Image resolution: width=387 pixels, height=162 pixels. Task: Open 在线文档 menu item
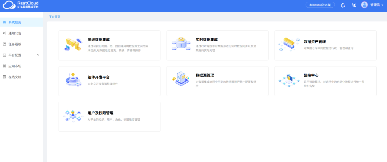22,77
